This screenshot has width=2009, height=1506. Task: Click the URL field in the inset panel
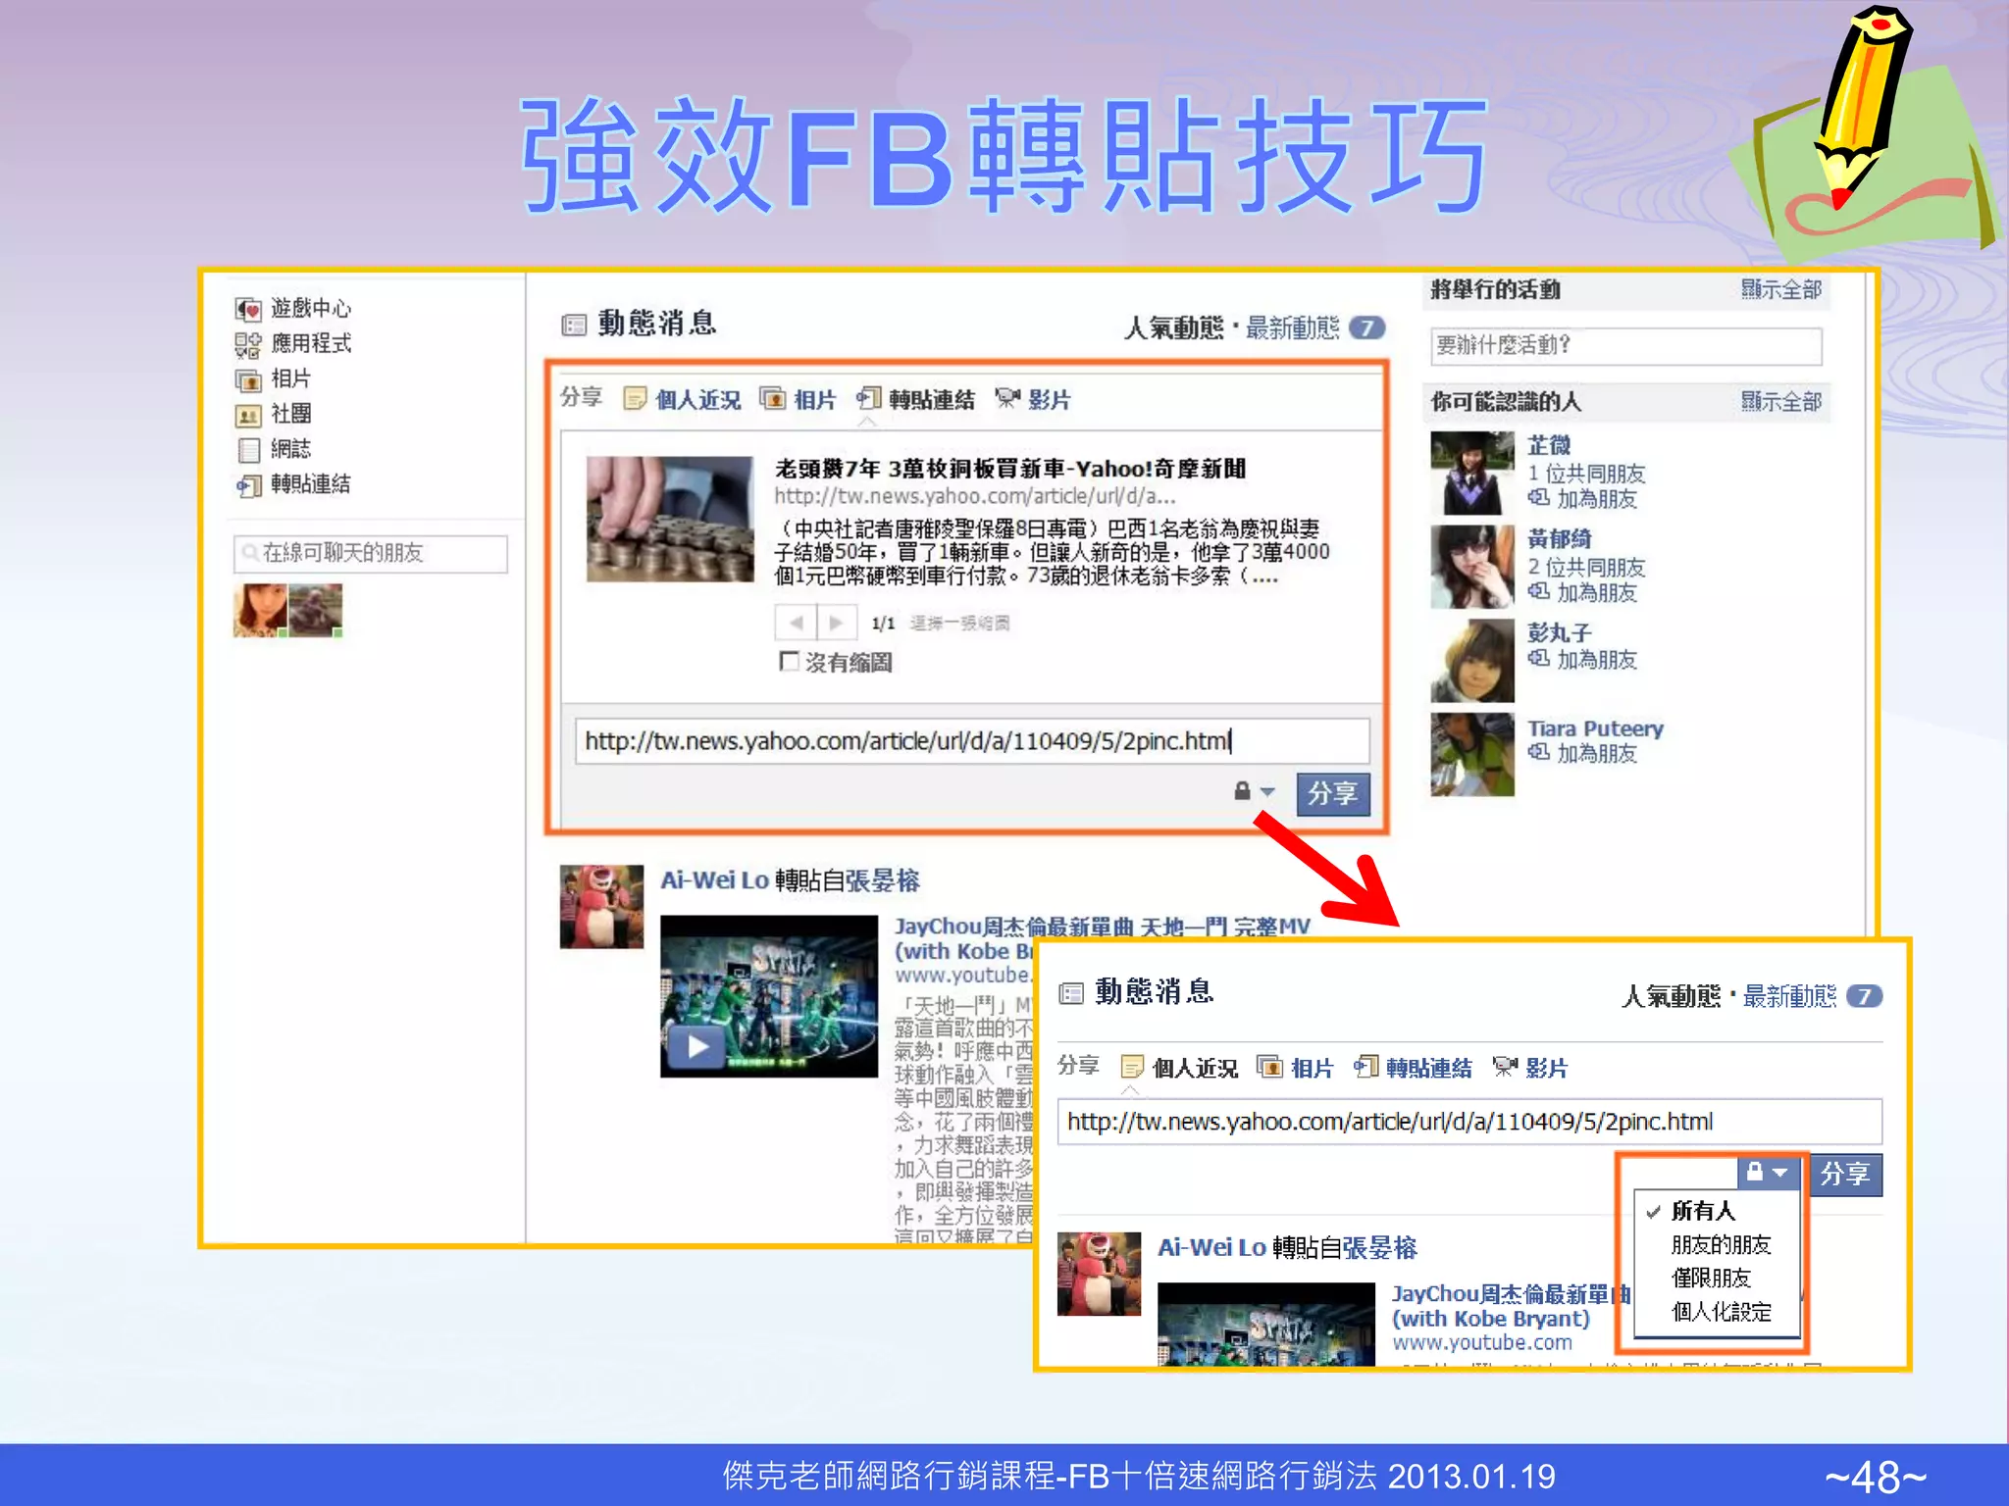pyautogui.click(x=1468, y=1122)
